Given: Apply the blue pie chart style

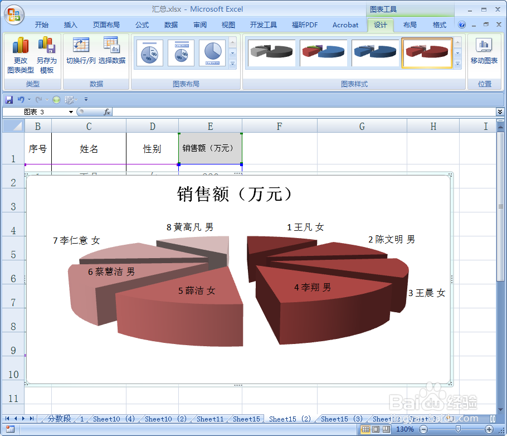Looking at the screenshot, I should (x=375, y=53).
